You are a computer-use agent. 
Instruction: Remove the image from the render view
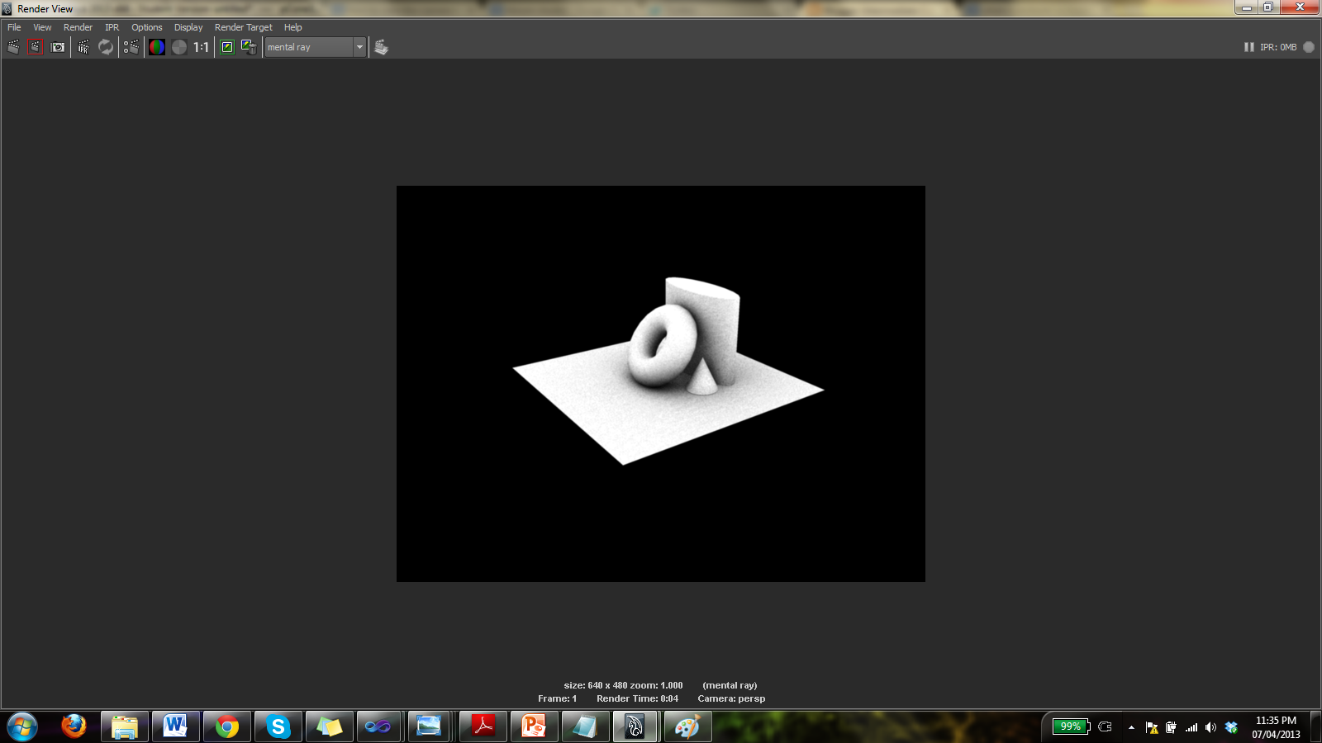[250, 47]
